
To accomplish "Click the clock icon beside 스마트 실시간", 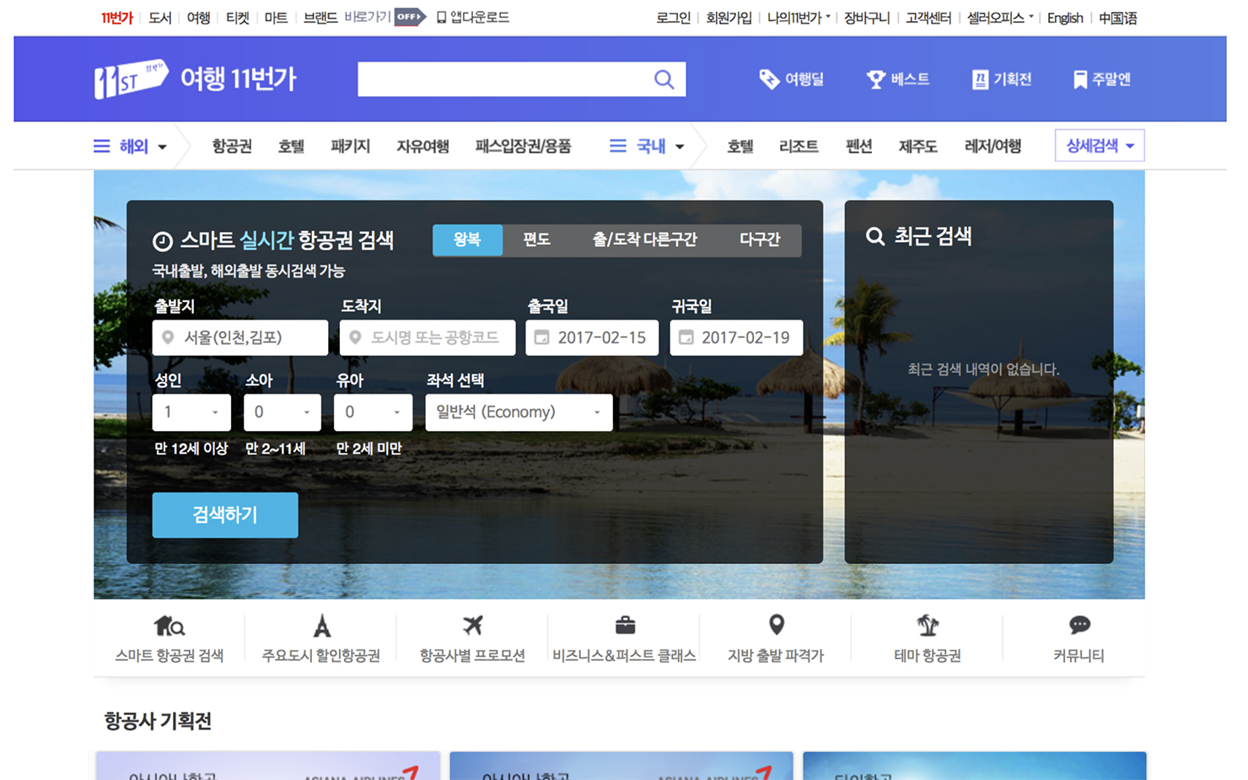I will (163, 242).
